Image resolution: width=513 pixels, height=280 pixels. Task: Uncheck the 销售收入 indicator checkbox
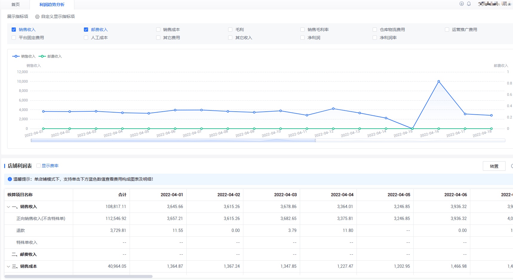coord(14,30)
